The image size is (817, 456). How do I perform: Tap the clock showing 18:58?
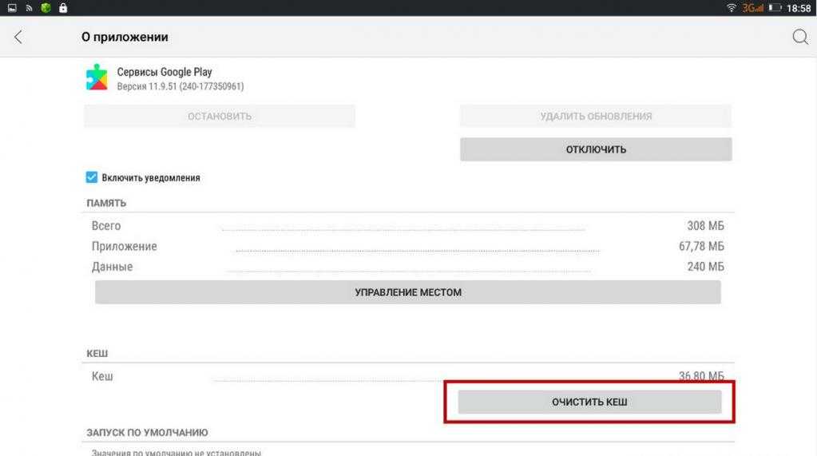point(798,8)
